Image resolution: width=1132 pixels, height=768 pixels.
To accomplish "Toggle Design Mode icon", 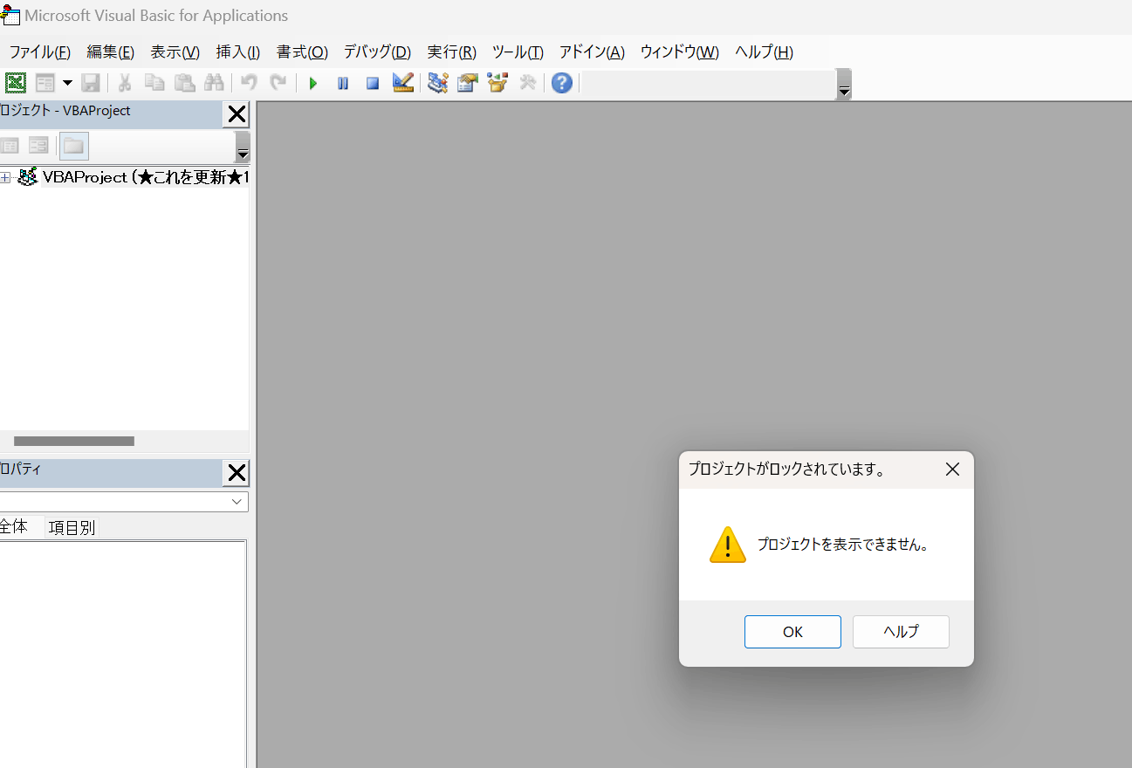I will coord(402,83).
